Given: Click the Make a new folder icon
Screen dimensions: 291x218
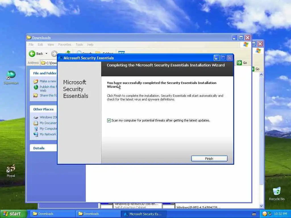Looking at the screenshot, I should [x=36, y=81].
